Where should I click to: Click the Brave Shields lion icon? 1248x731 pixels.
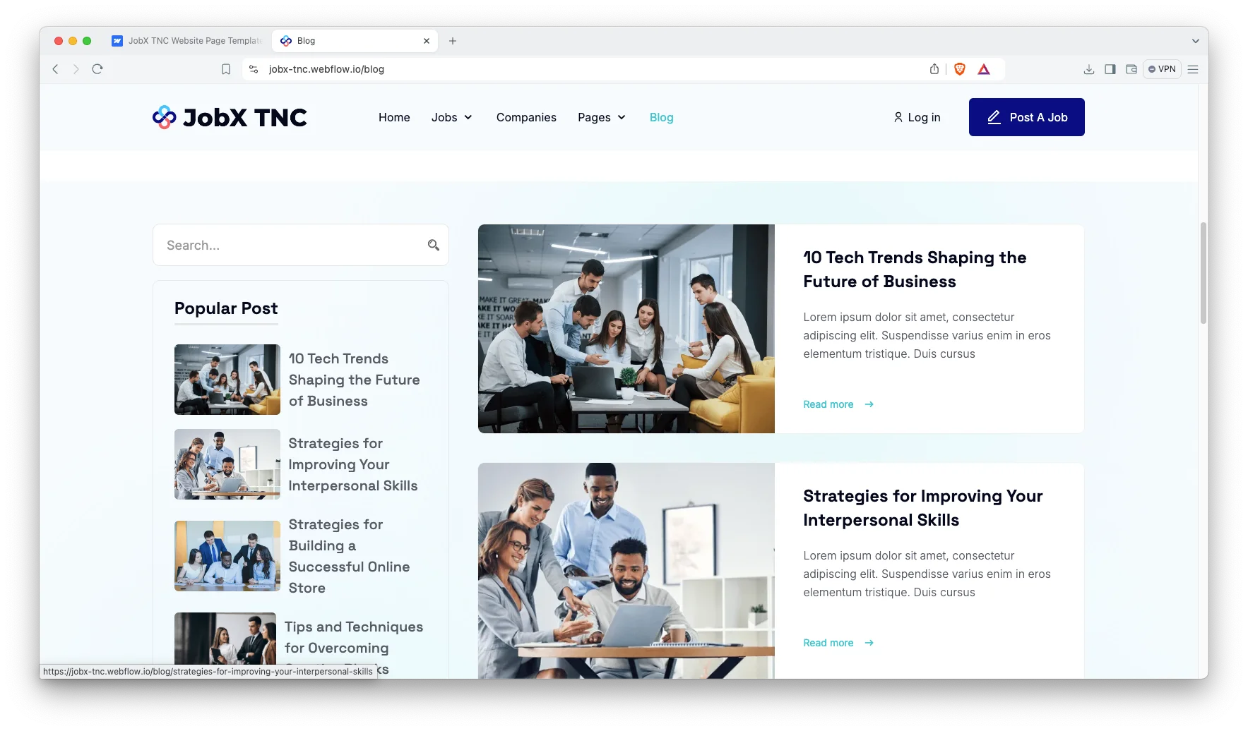[x=959, y=69]
